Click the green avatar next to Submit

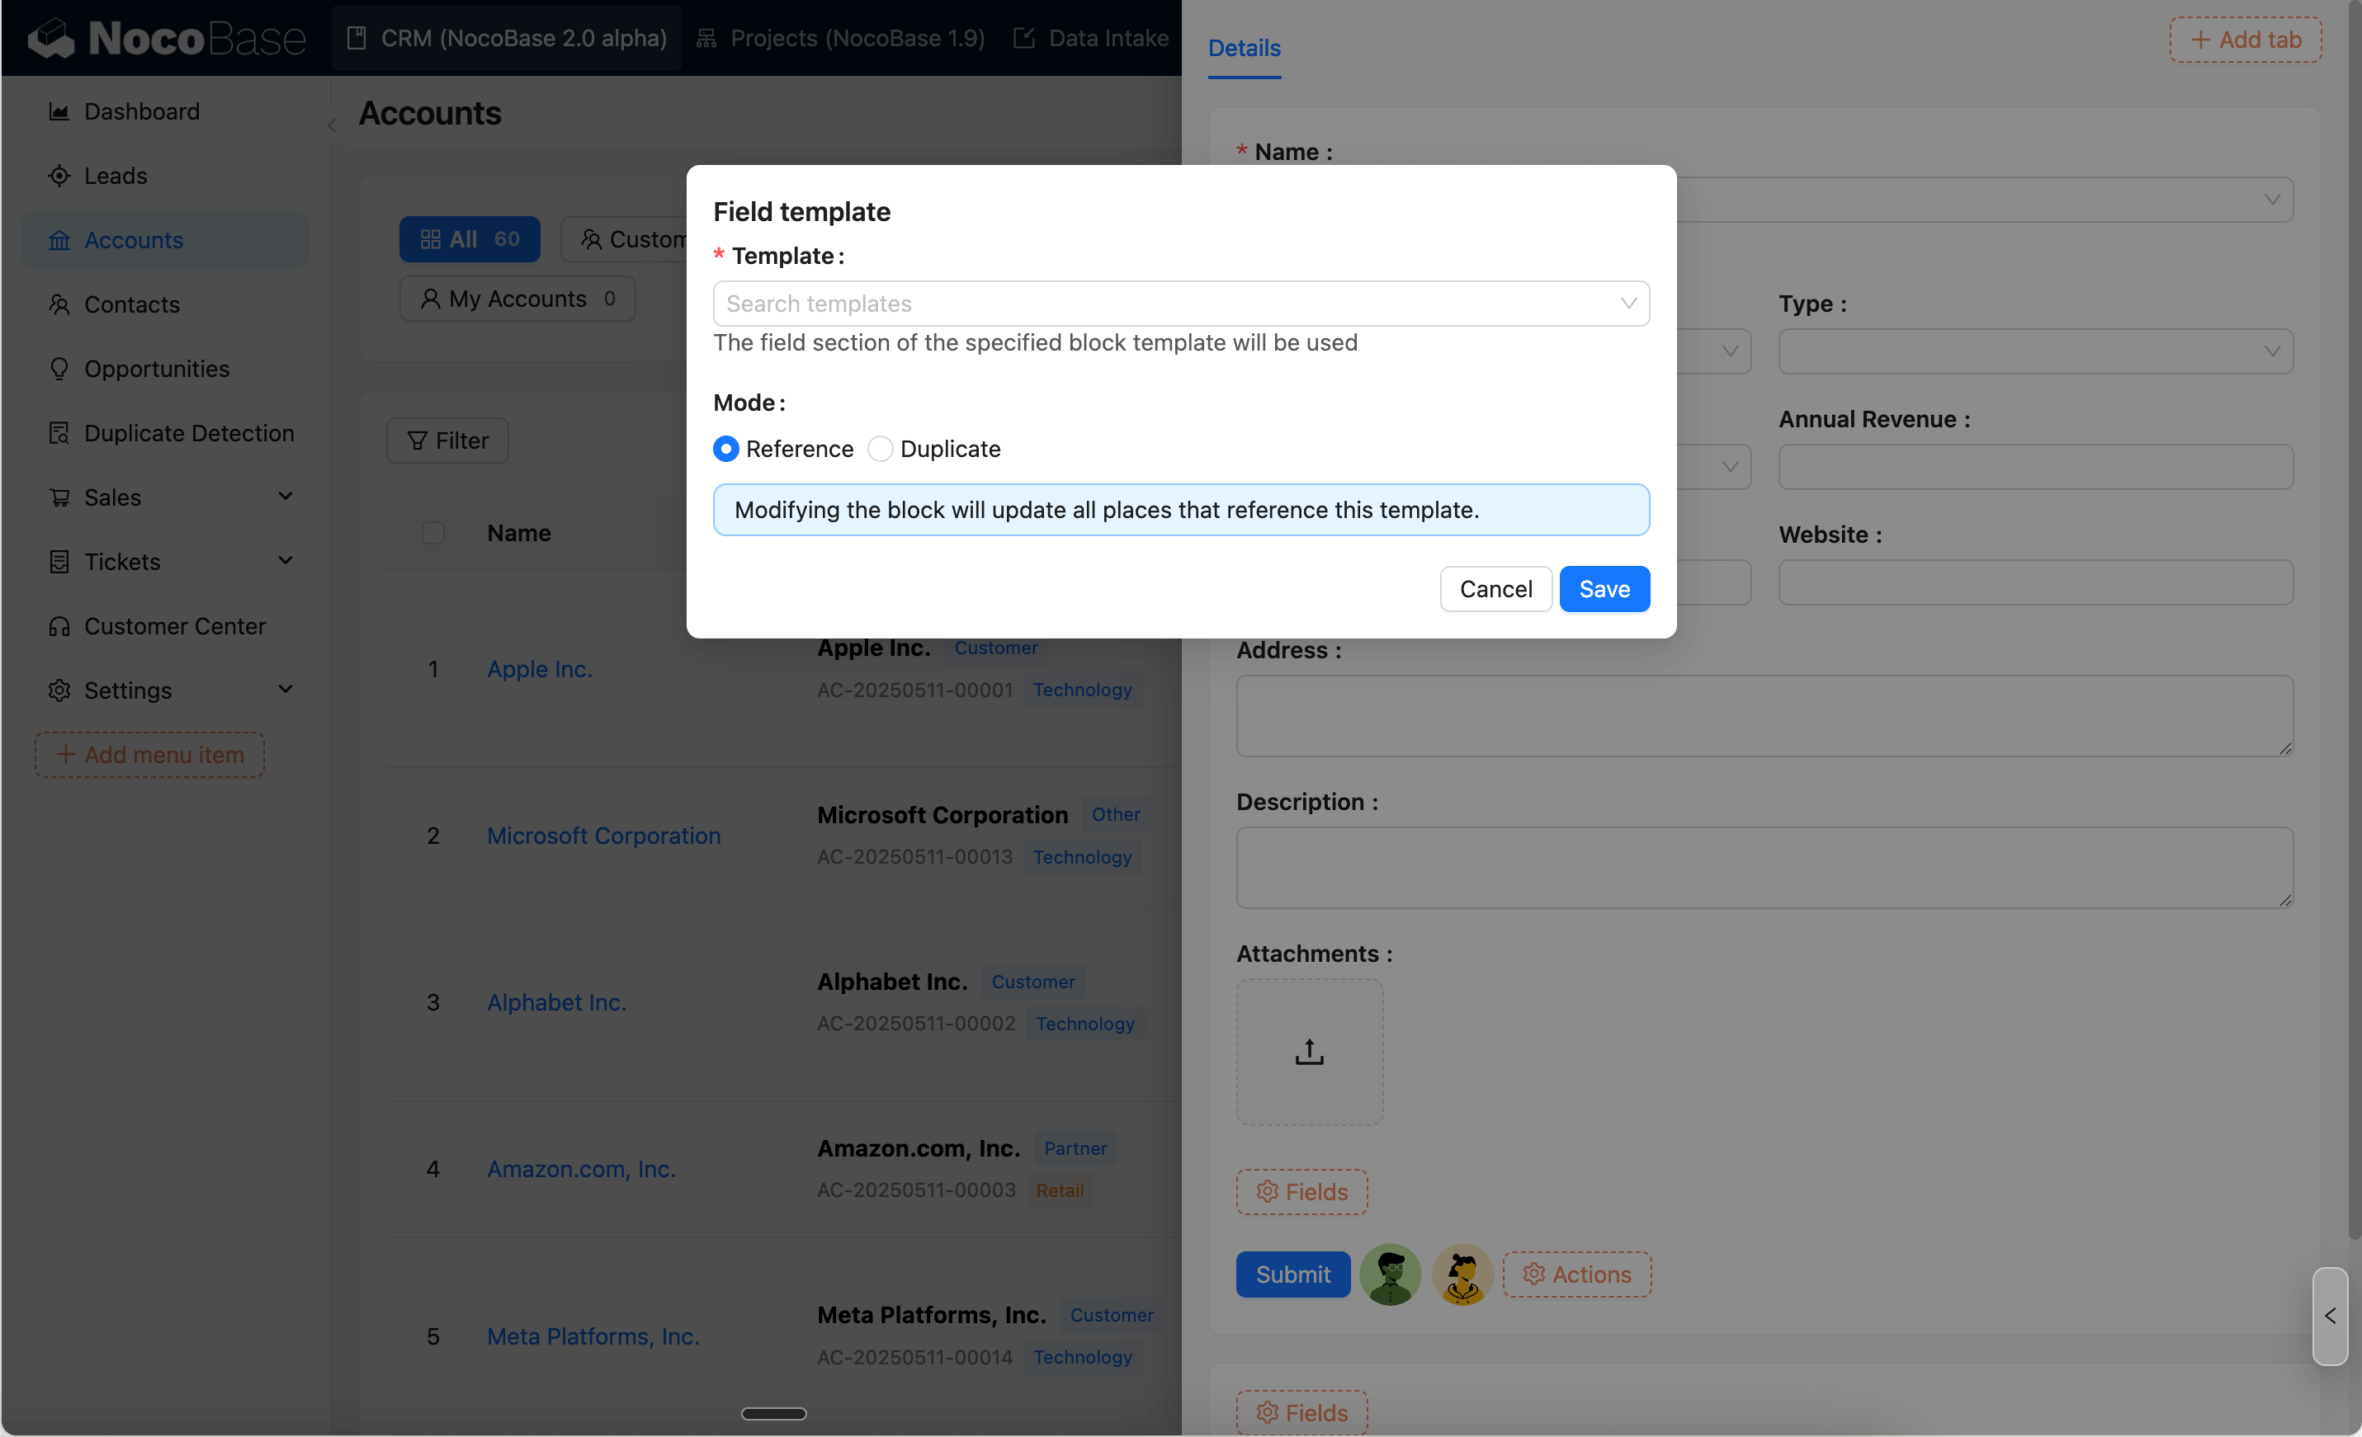point(1390,1274)
